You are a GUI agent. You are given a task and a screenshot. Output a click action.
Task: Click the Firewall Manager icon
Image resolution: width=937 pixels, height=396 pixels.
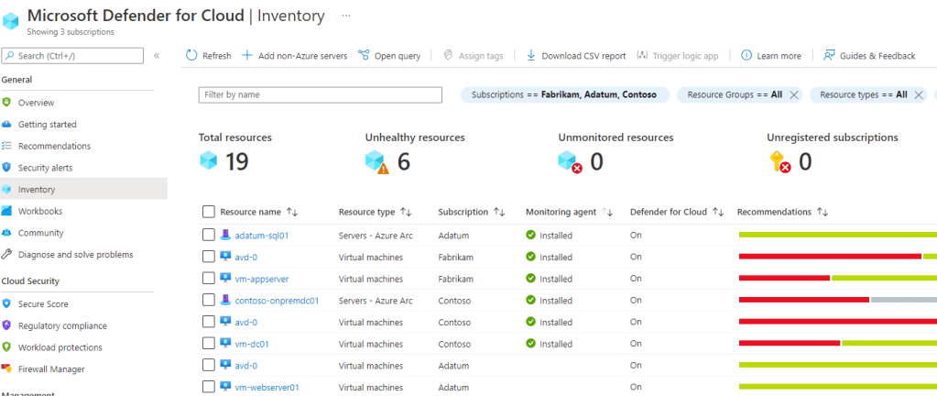(7, 369)
